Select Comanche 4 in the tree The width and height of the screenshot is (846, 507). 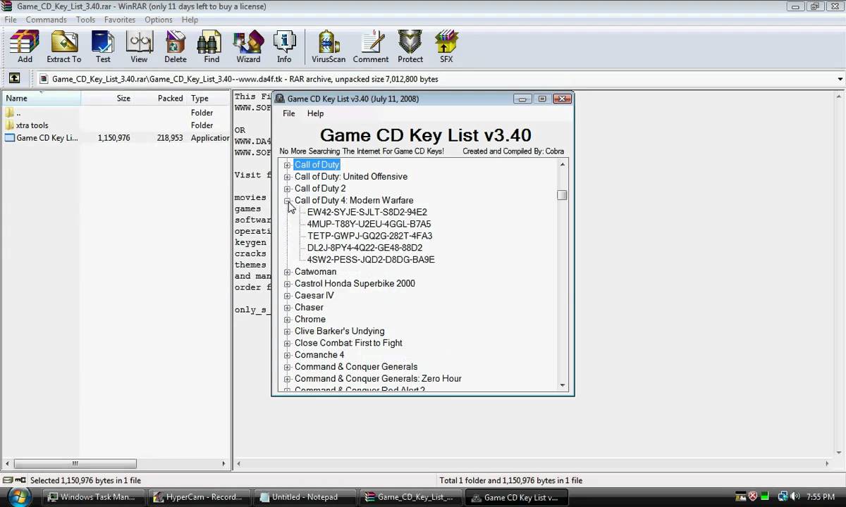(x=319, y=355)
